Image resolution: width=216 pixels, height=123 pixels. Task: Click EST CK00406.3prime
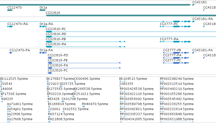click(87, 79)
